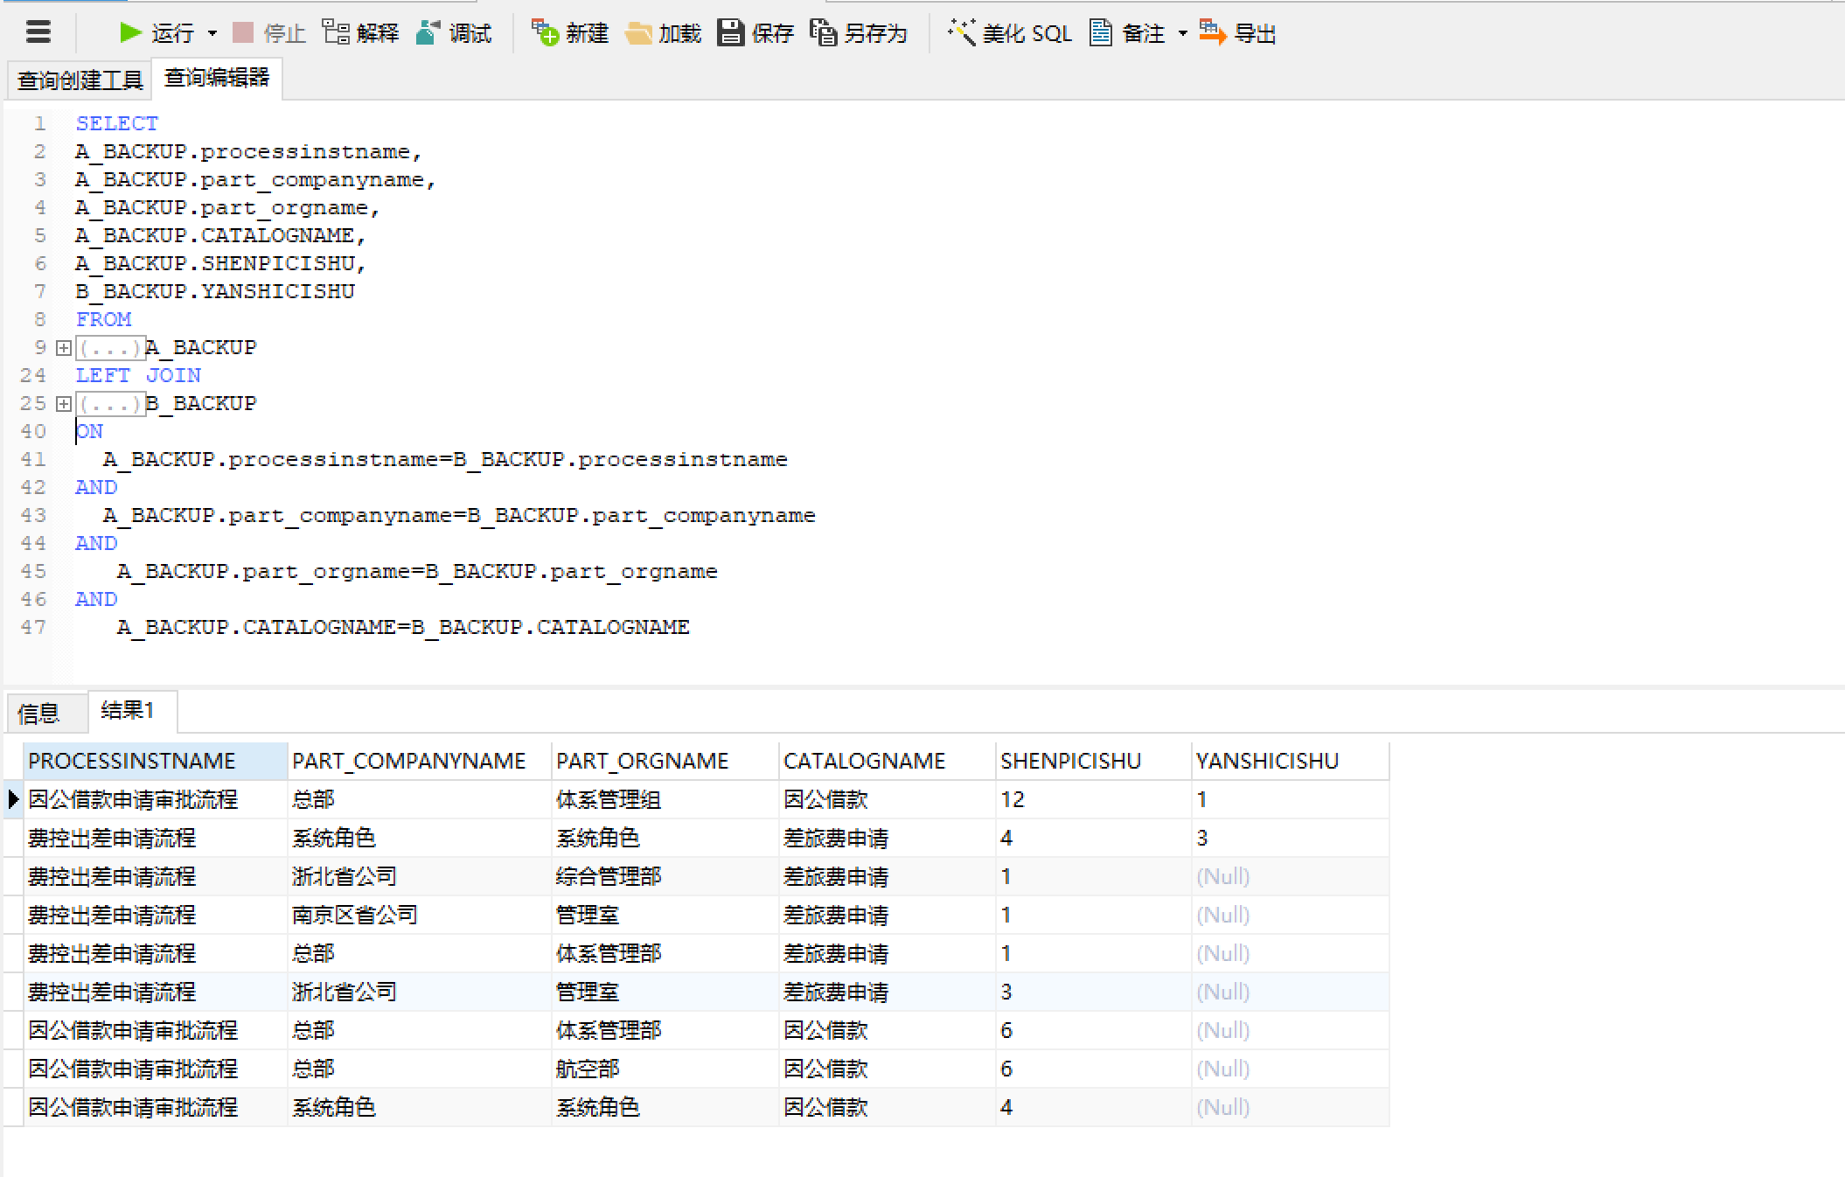Click the Load (加载) folder icon

coord(638,33)
